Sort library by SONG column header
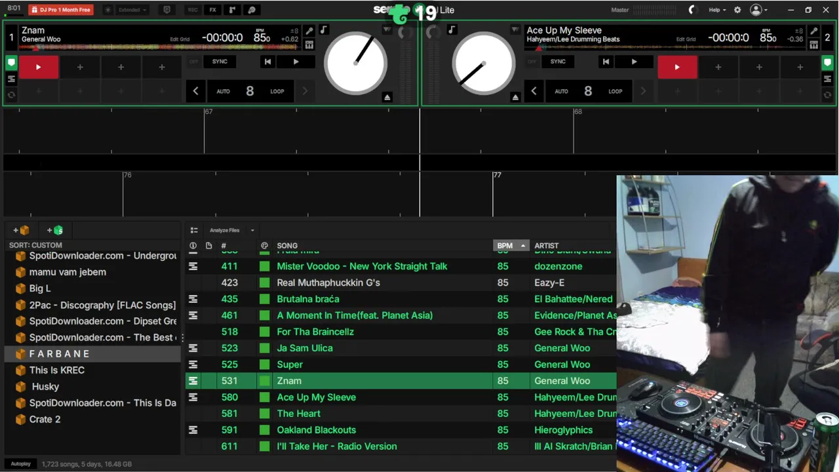 pos(287,246)
